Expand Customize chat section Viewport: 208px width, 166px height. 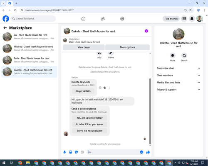tap(178, 68)
